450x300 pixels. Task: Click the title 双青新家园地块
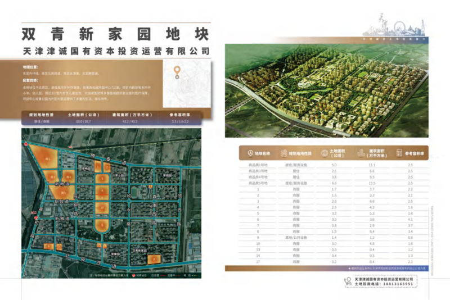coord(115,34)
